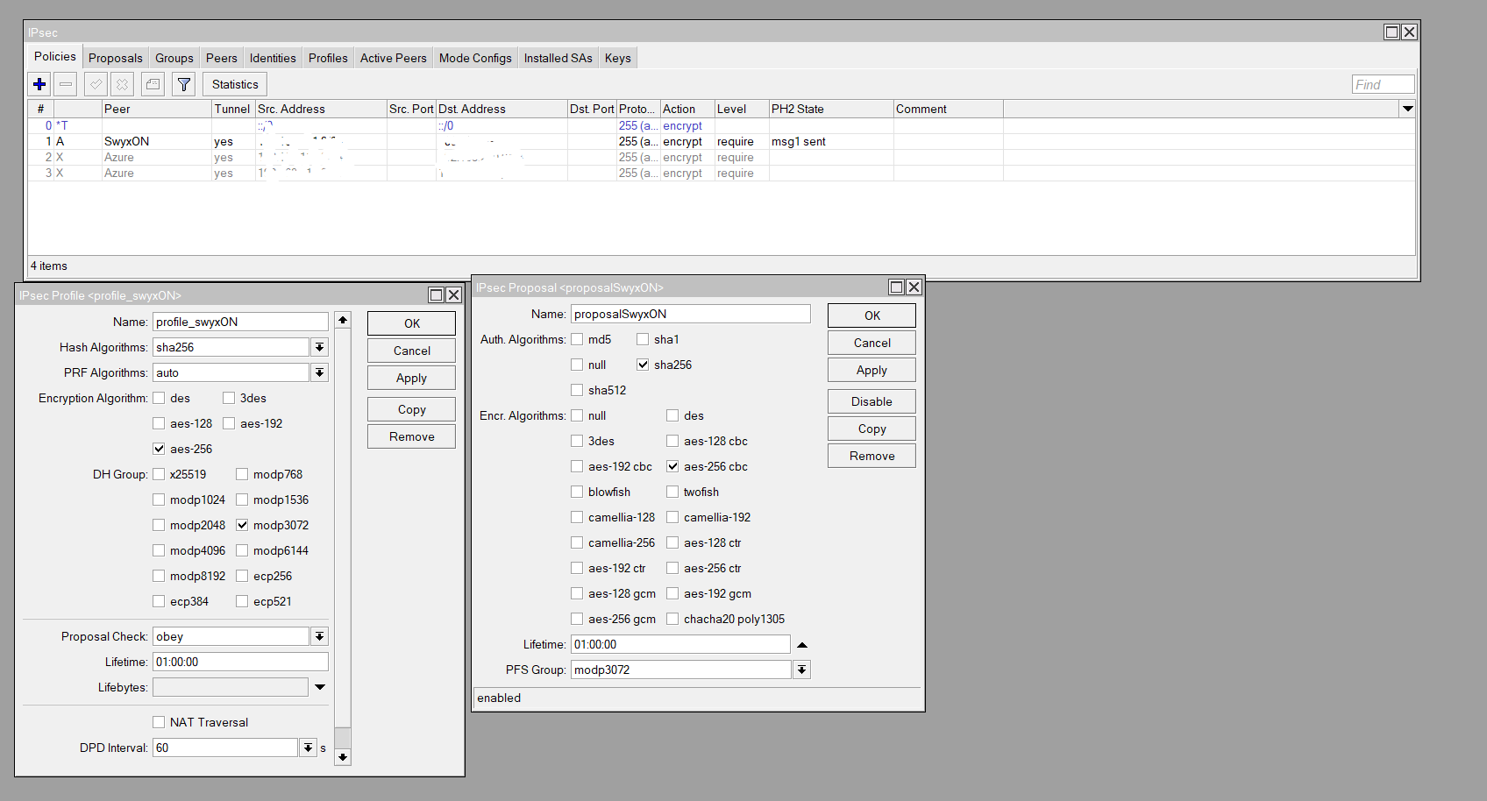
Task: Click Disable in IPsec Proposal window
Action: click(x=872, y=401)
